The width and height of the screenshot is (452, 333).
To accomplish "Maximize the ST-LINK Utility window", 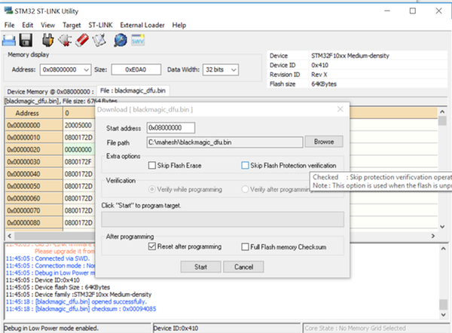I will (413, 11).
